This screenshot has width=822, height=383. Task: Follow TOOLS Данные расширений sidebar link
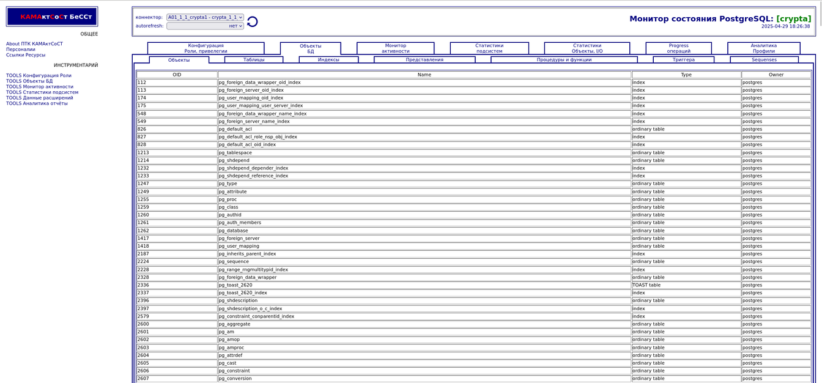[x=39, y=98]
